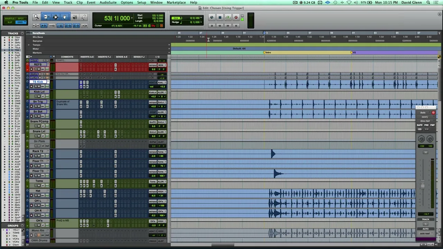Click the Go to End transport button
Image resolution: width=443 pixels, height=249 pixels.
(x=236, y=26)
